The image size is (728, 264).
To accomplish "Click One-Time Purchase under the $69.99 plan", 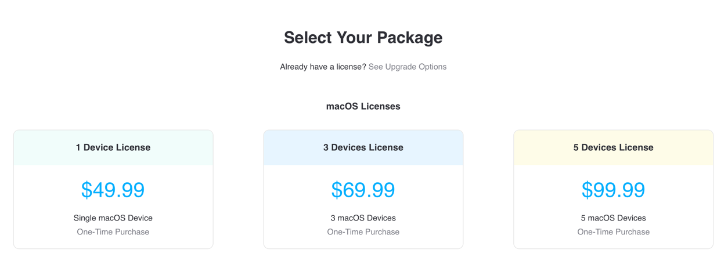I will [363, 232].
